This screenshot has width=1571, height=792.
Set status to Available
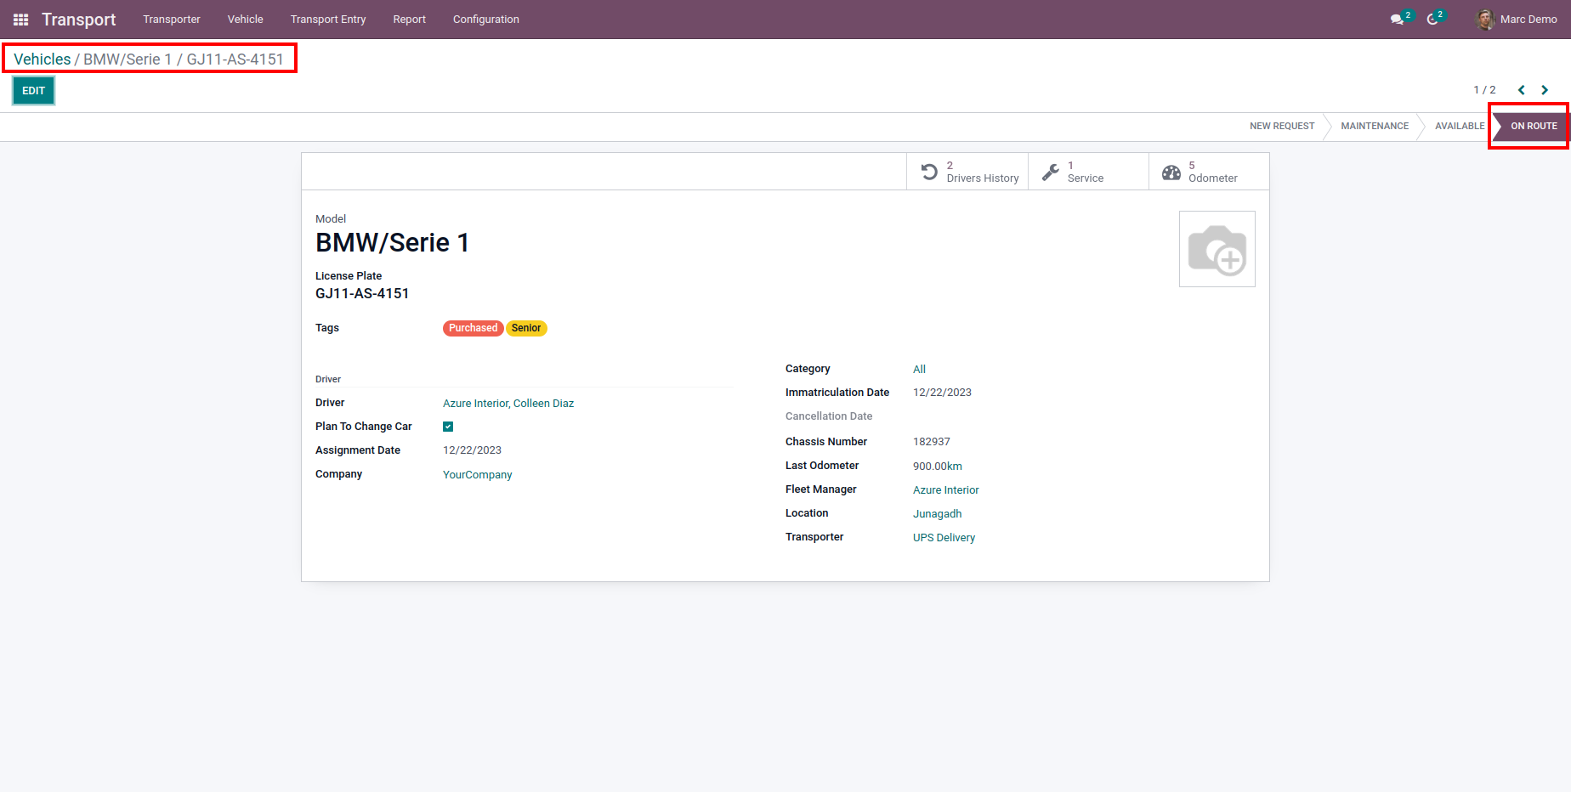(x=1460, y=126)
